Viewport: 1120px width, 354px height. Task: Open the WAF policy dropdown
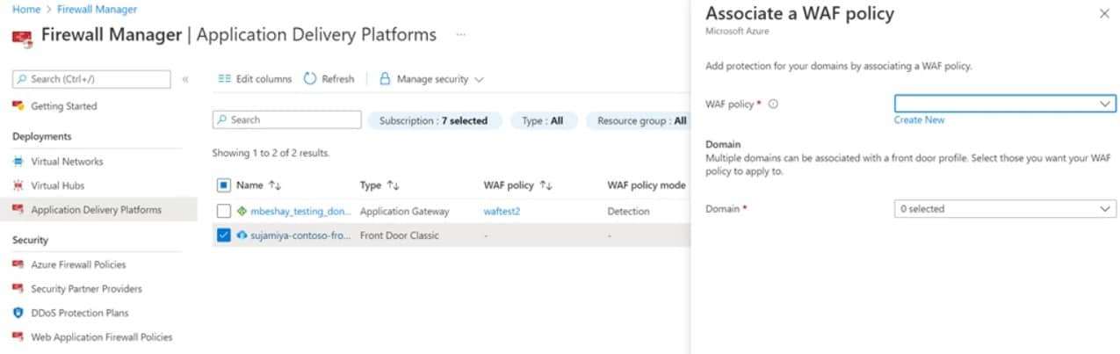pos(1005,104)
